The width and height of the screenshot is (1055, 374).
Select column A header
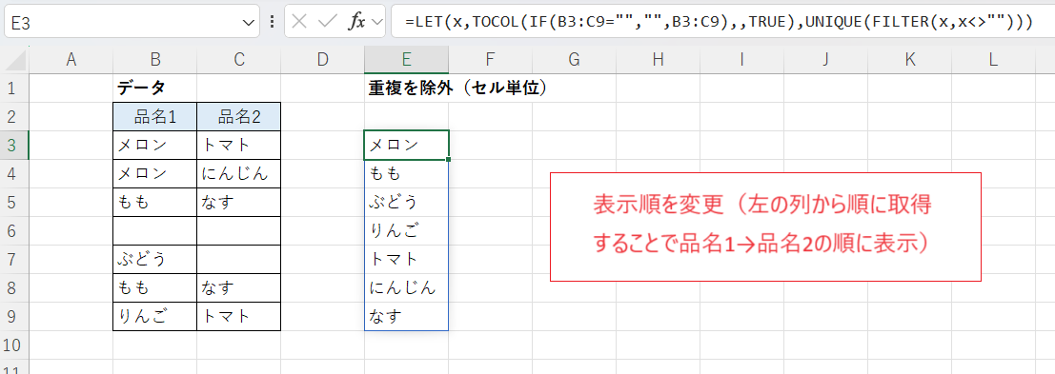point(71,61)
